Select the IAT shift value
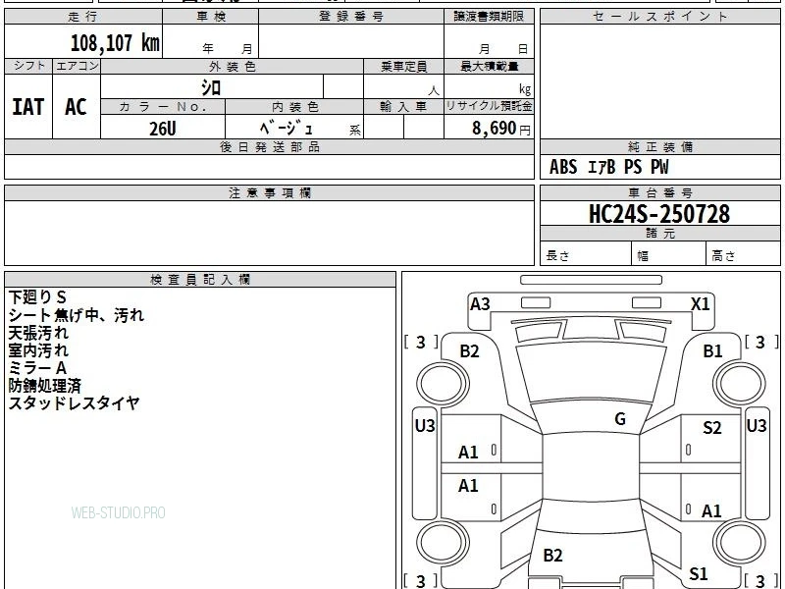 pyautogui.click(x=28, y=107)
